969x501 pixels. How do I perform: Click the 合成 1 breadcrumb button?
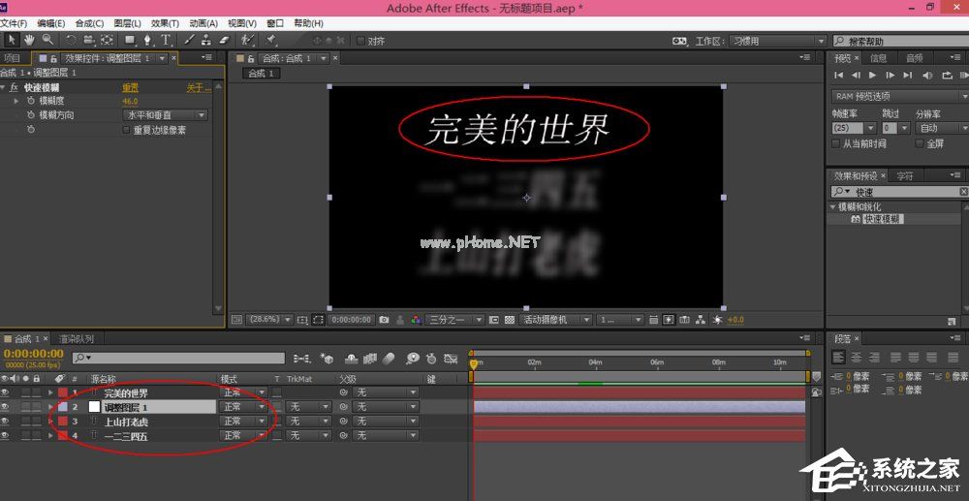(262, 74)
